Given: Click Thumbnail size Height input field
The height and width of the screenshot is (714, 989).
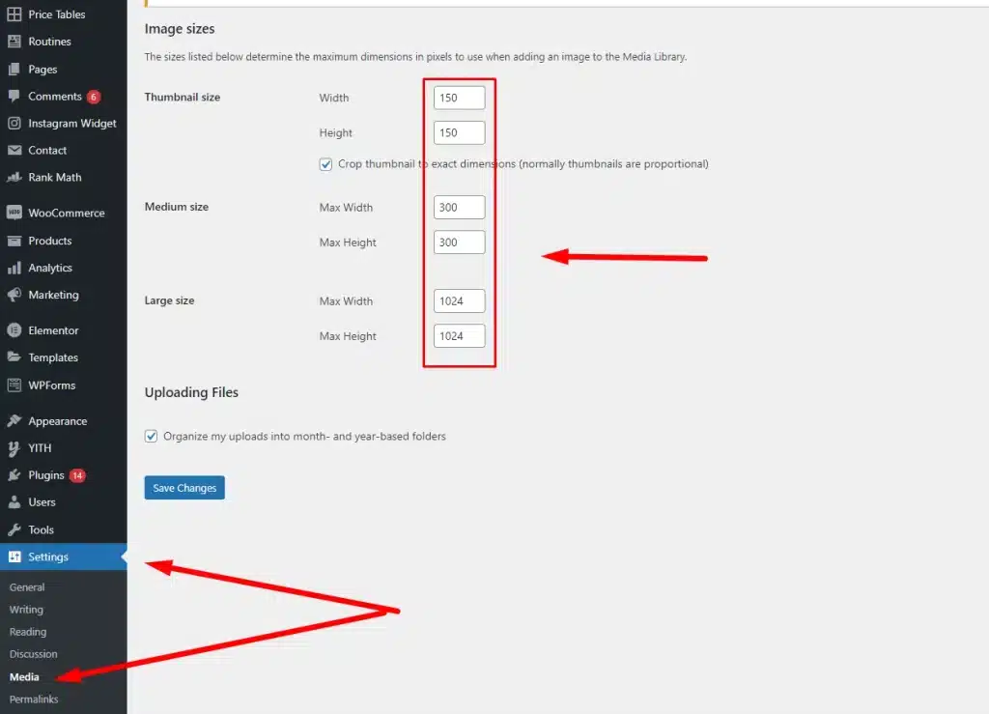Looking at the screenshot, I should [459, 133].
